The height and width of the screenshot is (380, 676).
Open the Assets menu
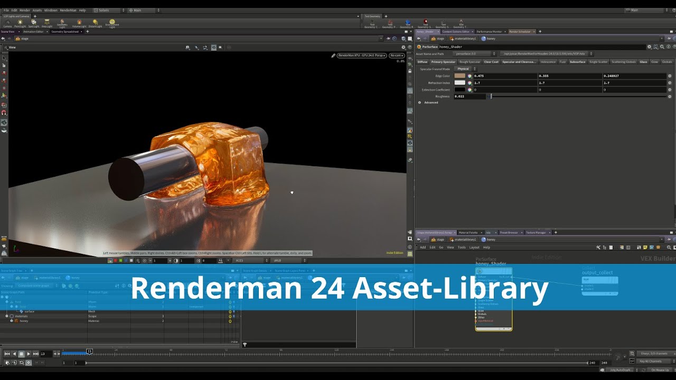click(37, 10)
